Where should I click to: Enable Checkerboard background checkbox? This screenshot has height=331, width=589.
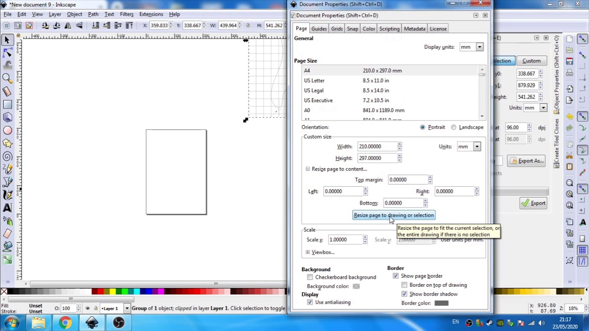pyautogui.click(x=310, y=277)
